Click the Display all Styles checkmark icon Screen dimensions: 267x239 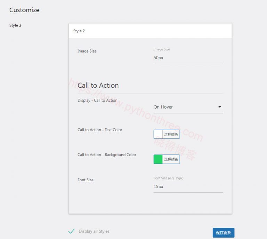(71, 231)
